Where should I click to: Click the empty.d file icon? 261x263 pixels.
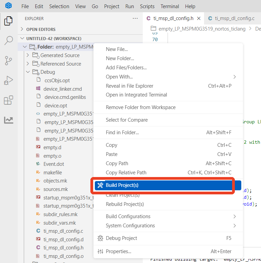point(38,147)
